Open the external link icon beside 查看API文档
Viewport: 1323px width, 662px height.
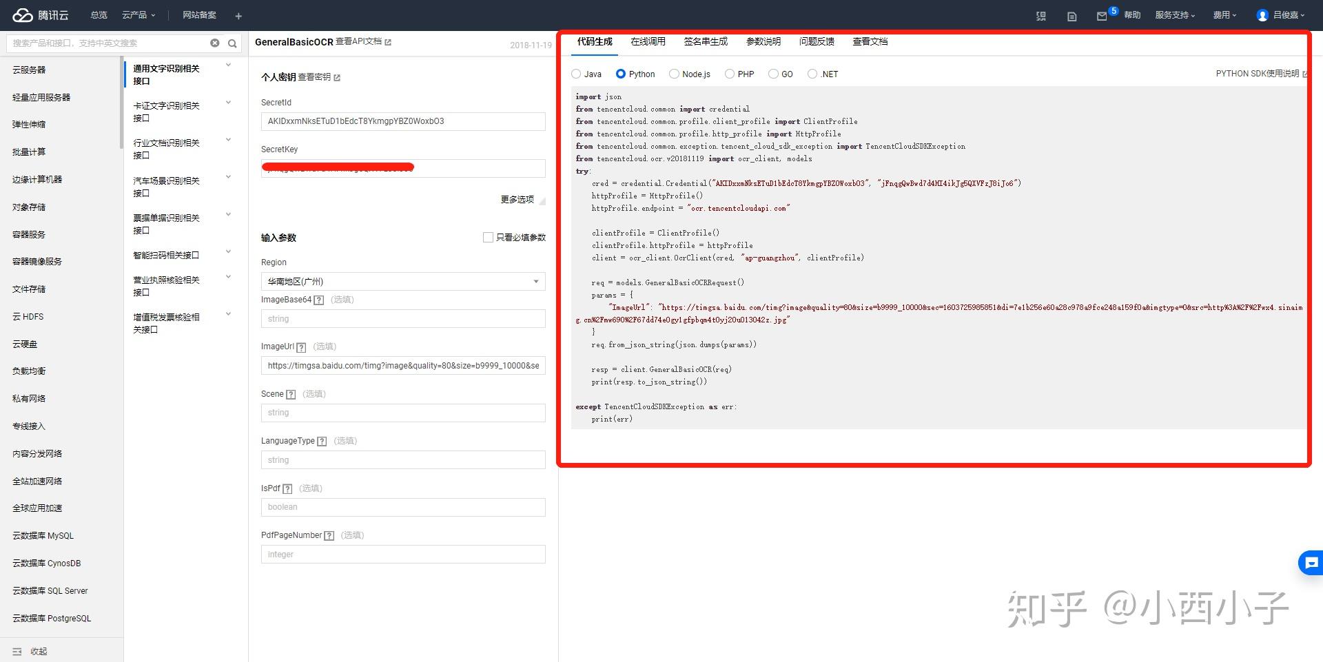click(x=388, y=42)
